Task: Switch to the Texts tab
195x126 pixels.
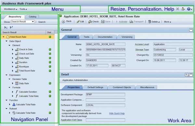Action: (86, 37)
